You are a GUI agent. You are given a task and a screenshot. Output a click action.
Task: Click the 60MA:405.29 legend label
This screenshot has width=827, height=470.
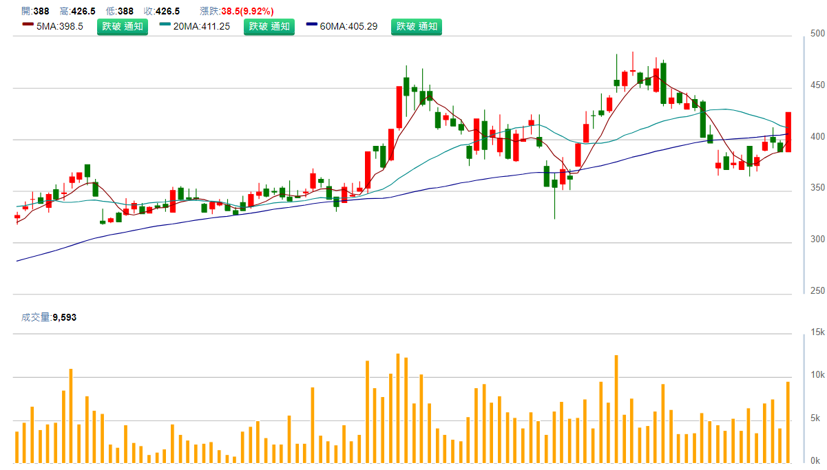[x=348, y=27]
